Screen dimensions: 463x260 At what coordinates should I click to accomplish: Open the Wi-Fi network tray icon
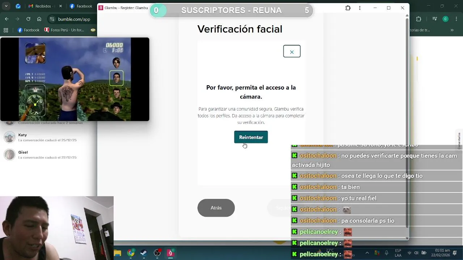pos(409,253)
